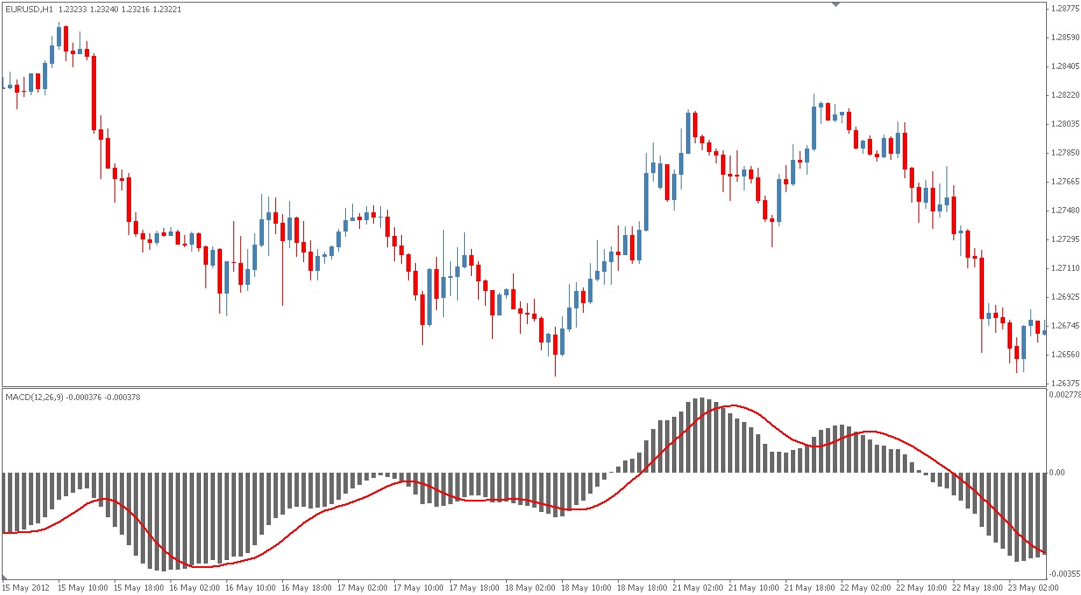Click the 1.28590 price axis label
This screenshot has width=1081, height=595.
tap(1064, 38)
